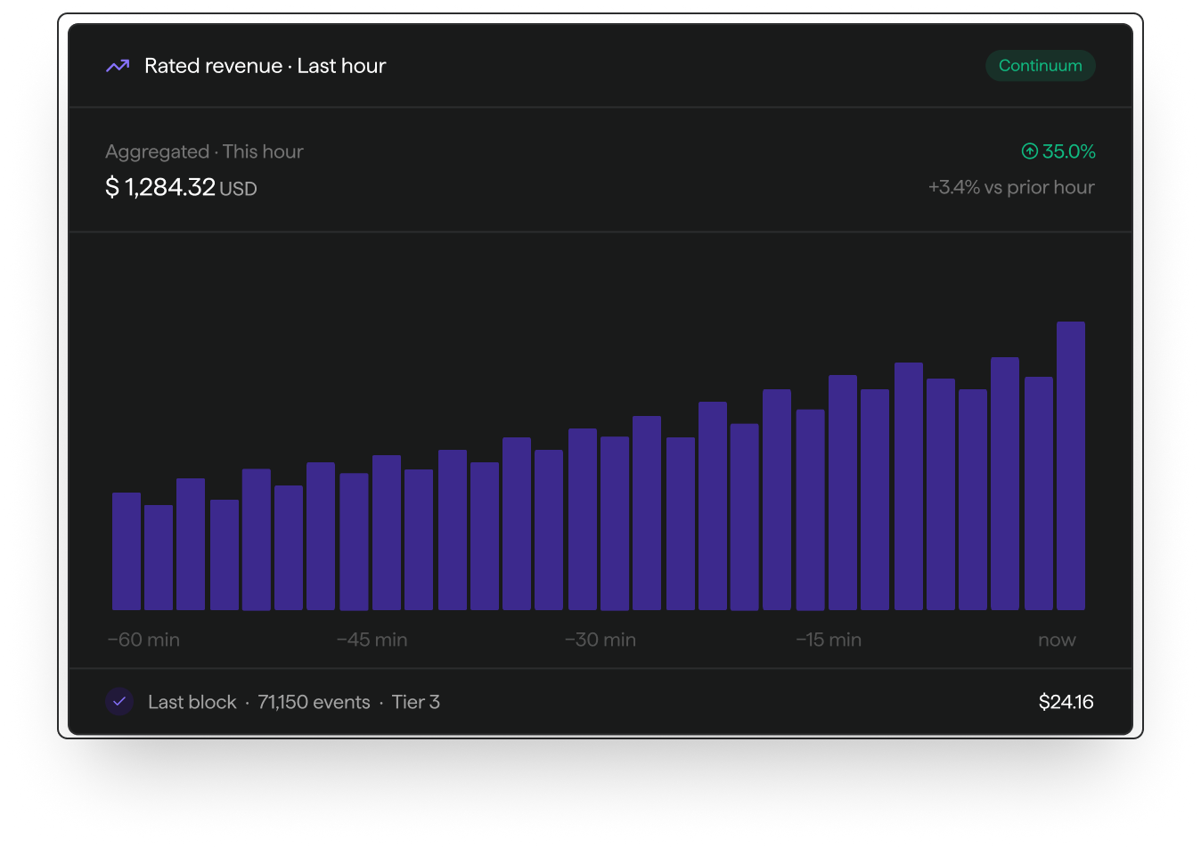Click the '+3.4% vs prior hour' text
This screenshot has width=1201, height=848.
(x=1011, y=187)
